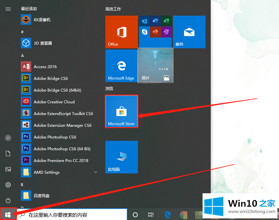279x220 pixels.
Task: Launch Adobe Photoshop CS6 (64 Bit)
Action: [60, 149]
